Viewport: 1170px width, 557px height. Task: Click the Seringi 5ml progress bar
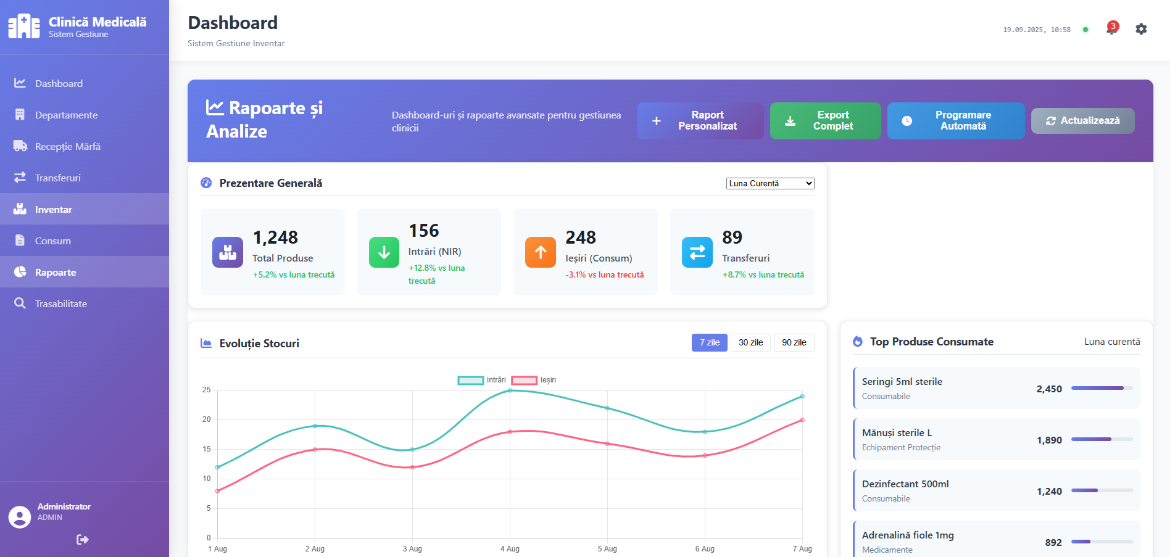1102,389
